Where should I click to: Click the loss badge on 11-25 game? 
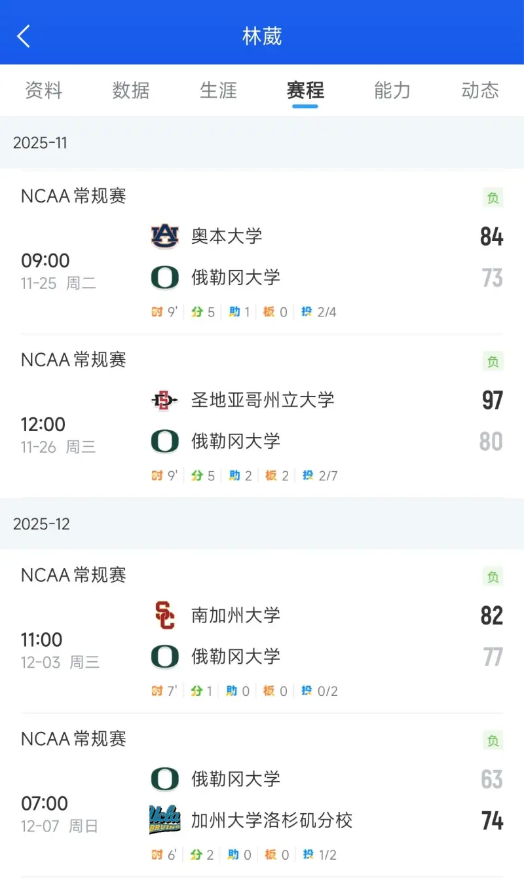pyautogui.click(x=493, y=197)
